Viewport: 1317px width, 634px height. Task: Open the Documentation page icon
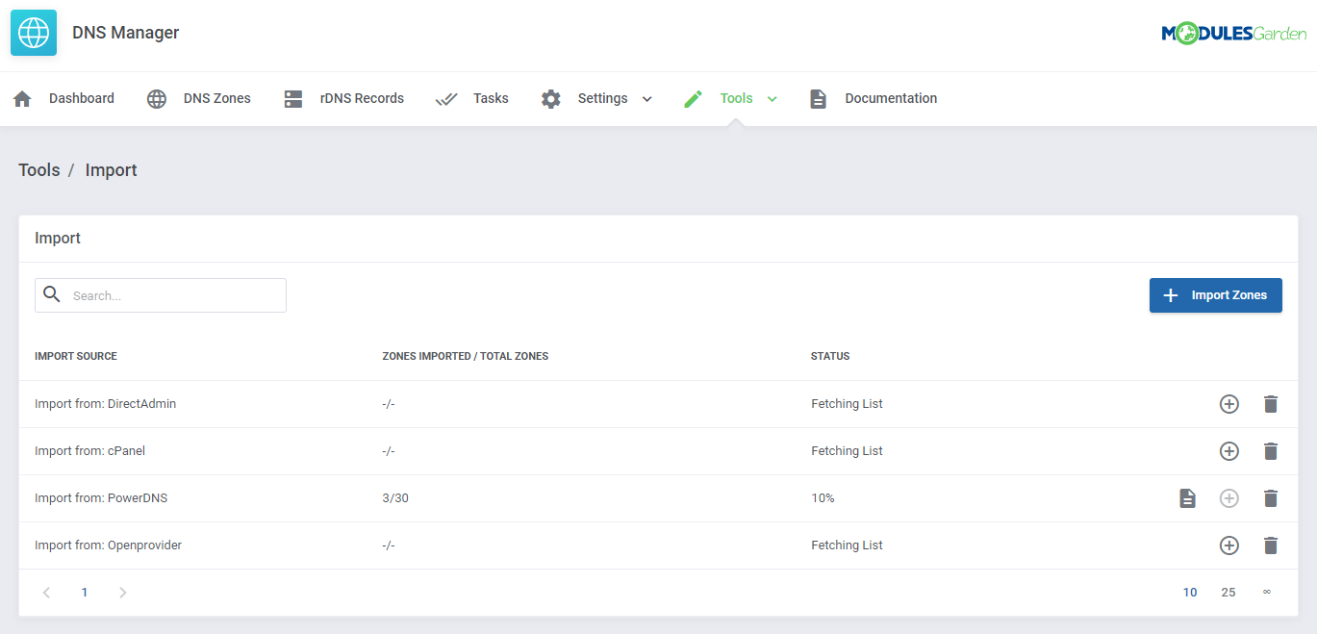click(x=818, y=97)
